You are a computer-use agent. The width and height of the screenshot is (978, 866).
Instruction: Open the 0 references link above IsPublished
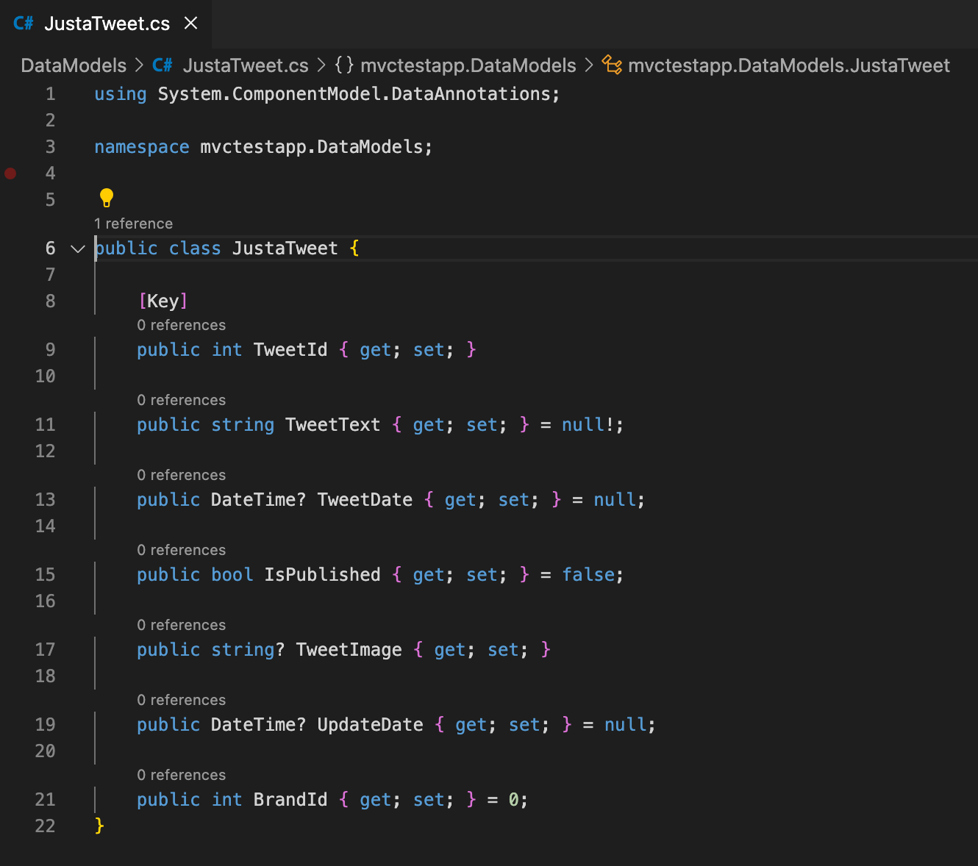[182, 550]
